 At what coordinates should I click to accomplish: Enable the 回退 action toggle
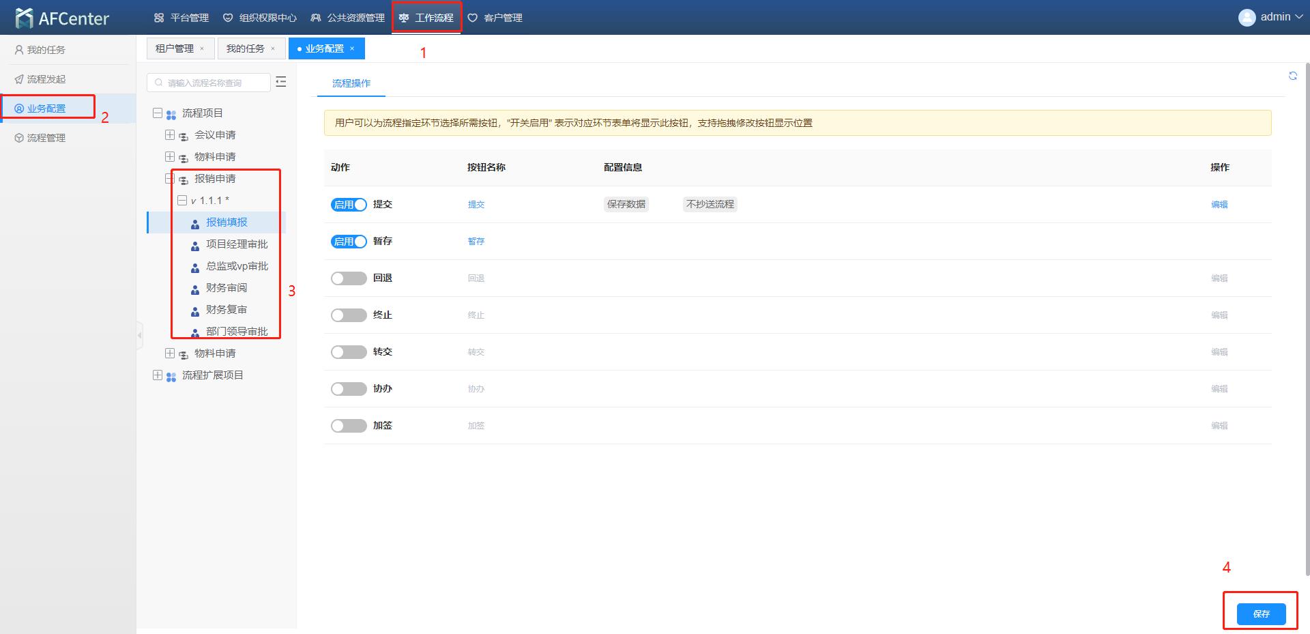349,278
